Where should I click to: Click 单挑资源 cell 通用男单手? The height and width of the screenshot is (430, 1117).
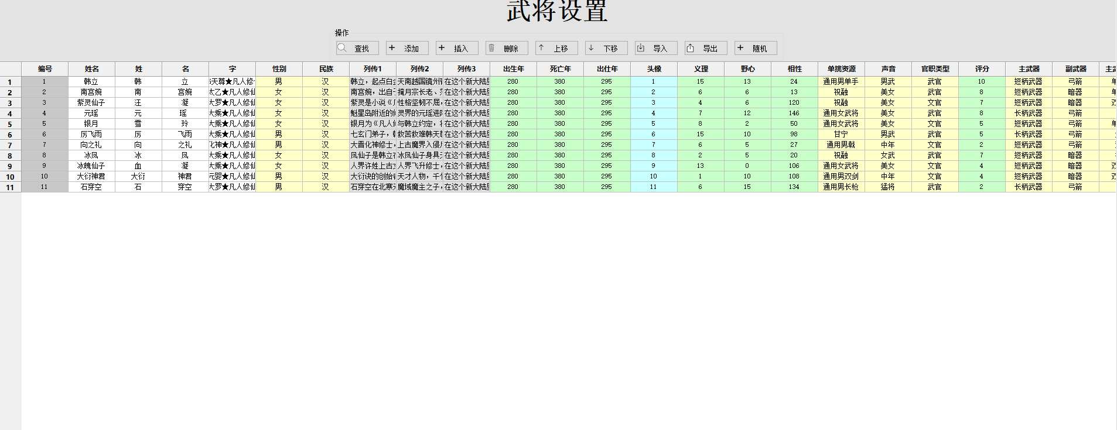tap(842, 82)
